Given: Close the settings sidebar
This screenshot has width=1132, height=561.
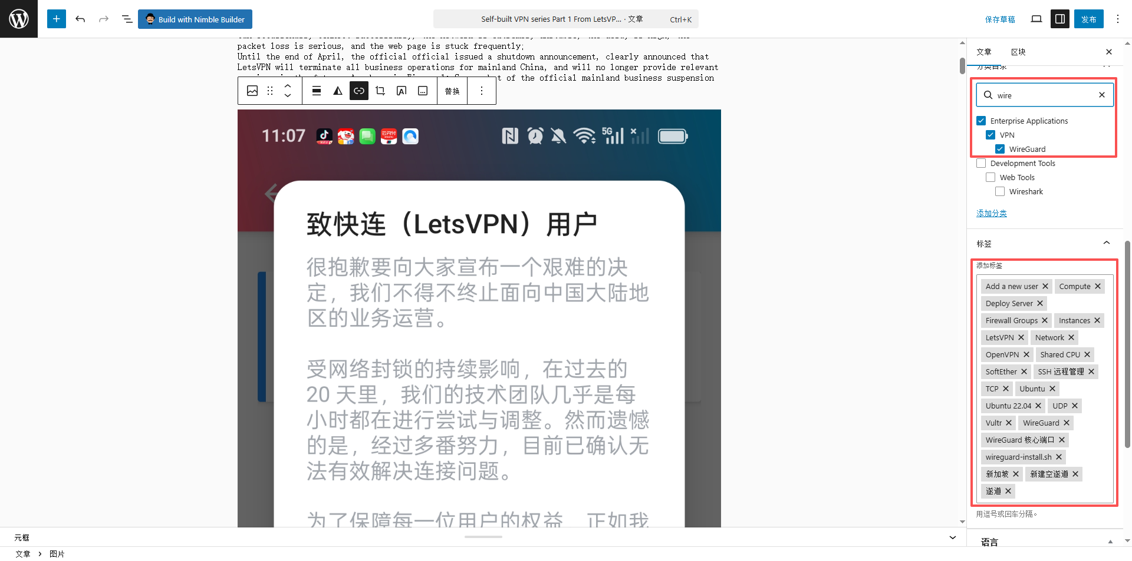Looking at the screenshot, I should tap(1109, 52).
